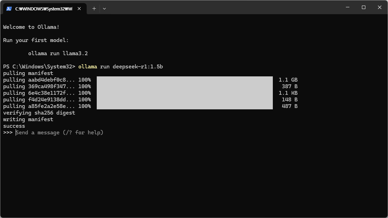This screenshot has width=388, height=218.
Task: Click the 'success' status line
Action: (x=14, y=126)
